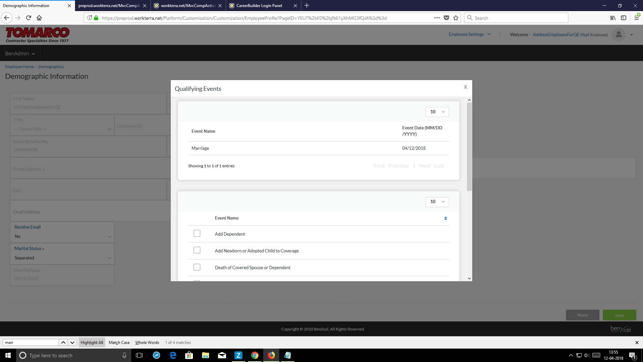Click the Firefox reload page icon
The width and height of the screenshot is (643, 362).
(x=28, y=18)
